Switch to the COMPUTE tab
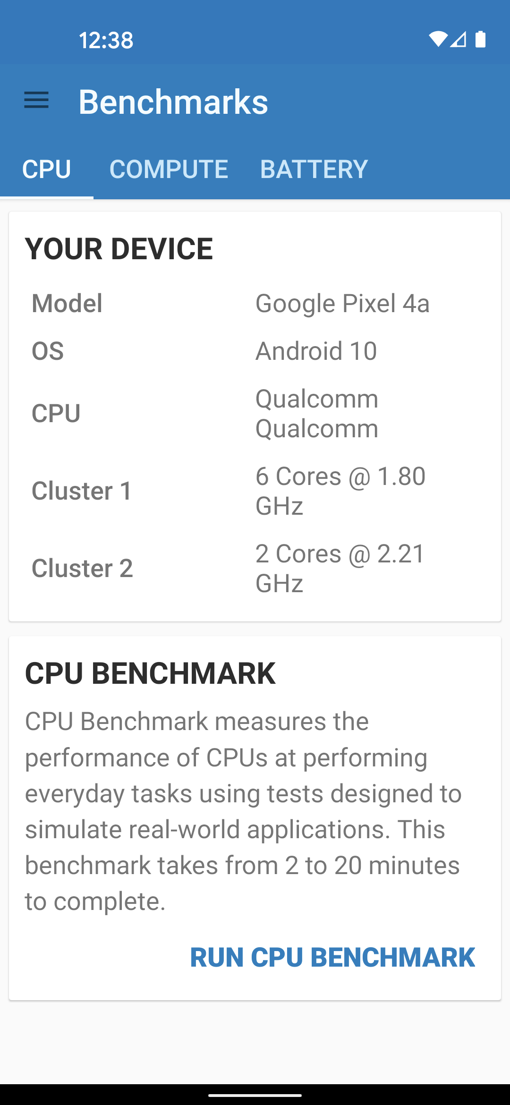The width and height of the screenshot is (510, 1105). click(x=169, y=169)
